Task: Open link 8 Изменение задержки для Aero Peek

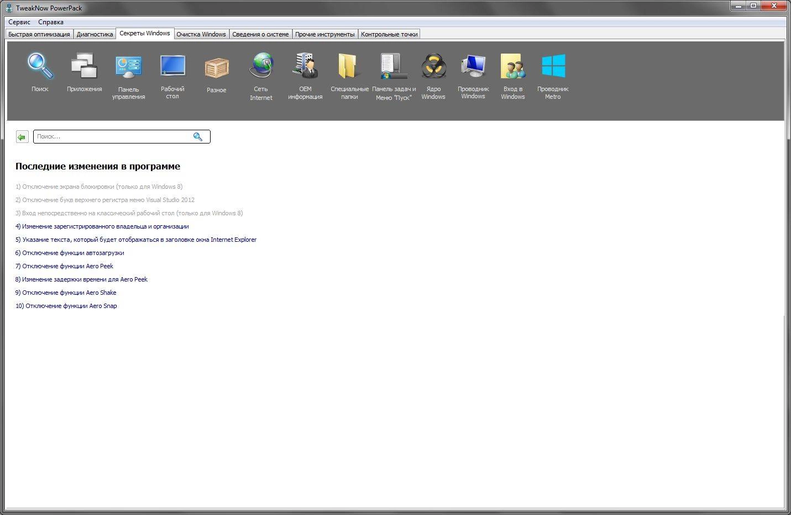Action: point(81,279)
